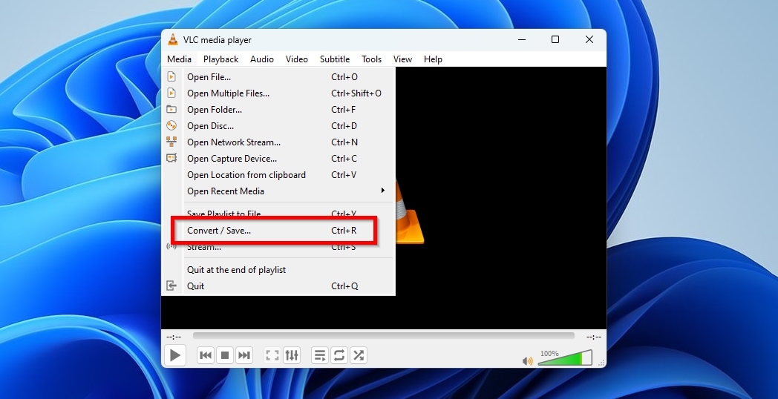
Task: Select Open Disc... menu entry
Action: coord(278,126)
